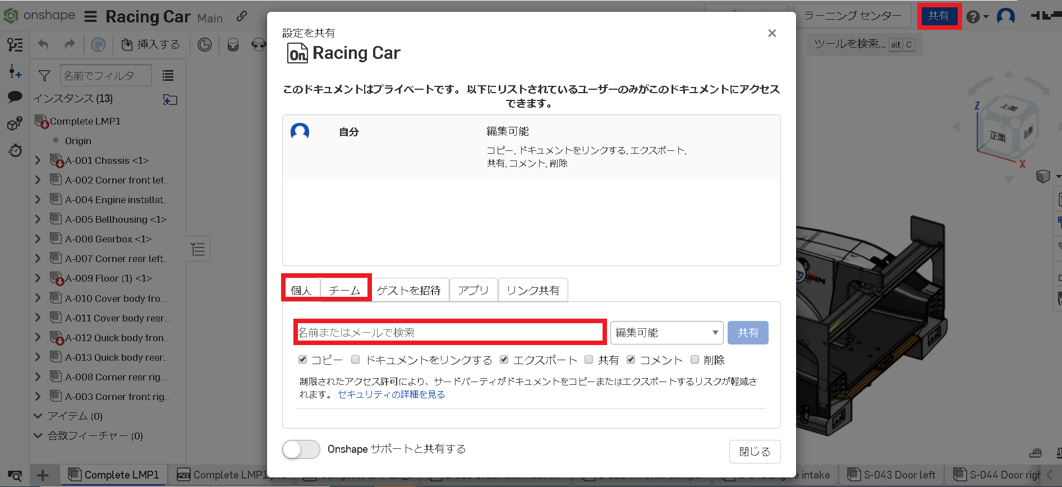Open the tab manager search icon
This screenshot has width=1062, height=487.
point(15,476)
